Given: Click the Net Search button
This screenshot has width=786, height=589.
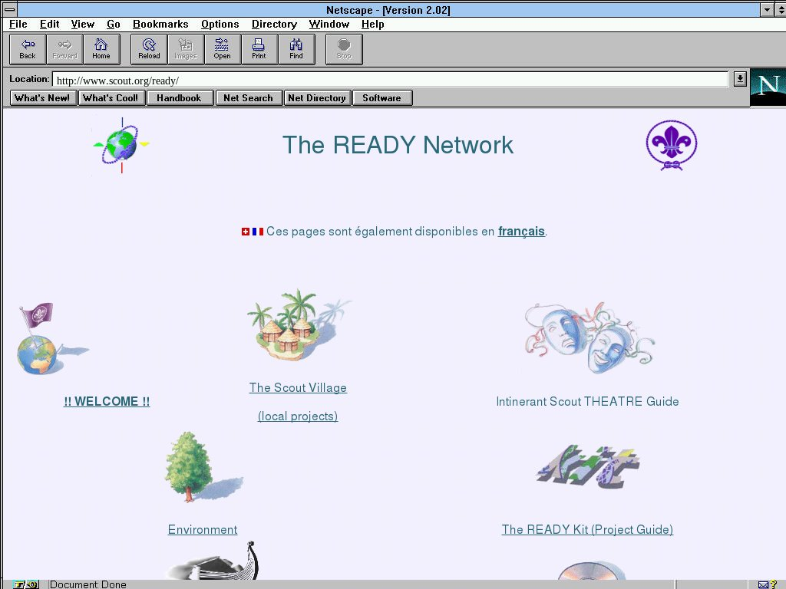Looking at the screenshot, I should [248, 98].
